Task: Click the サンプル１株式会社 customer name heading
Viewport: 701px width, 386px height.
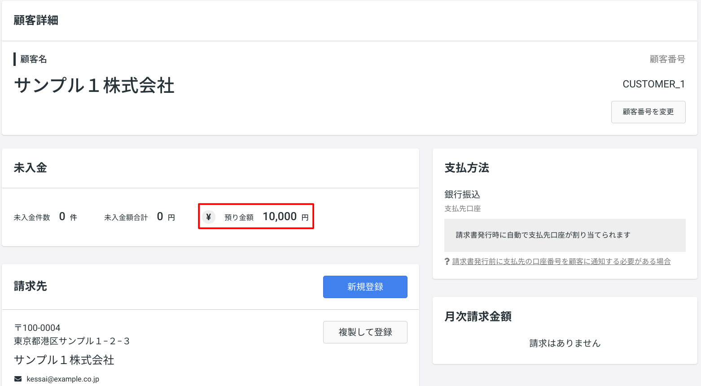Action: 94,85
